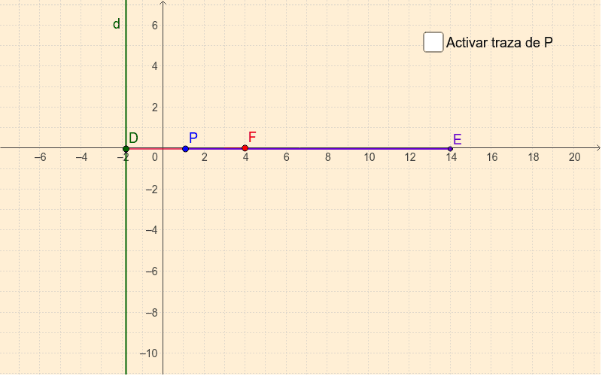Click the y-axis tick label '6'
Image resolution: width=602 pixels, height=376 pixels.
155,26
